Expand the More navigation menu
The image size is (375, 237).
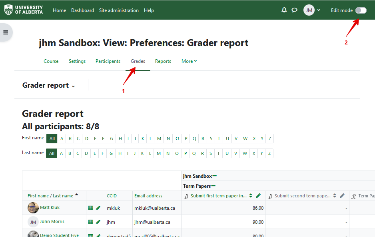point(189,61)
